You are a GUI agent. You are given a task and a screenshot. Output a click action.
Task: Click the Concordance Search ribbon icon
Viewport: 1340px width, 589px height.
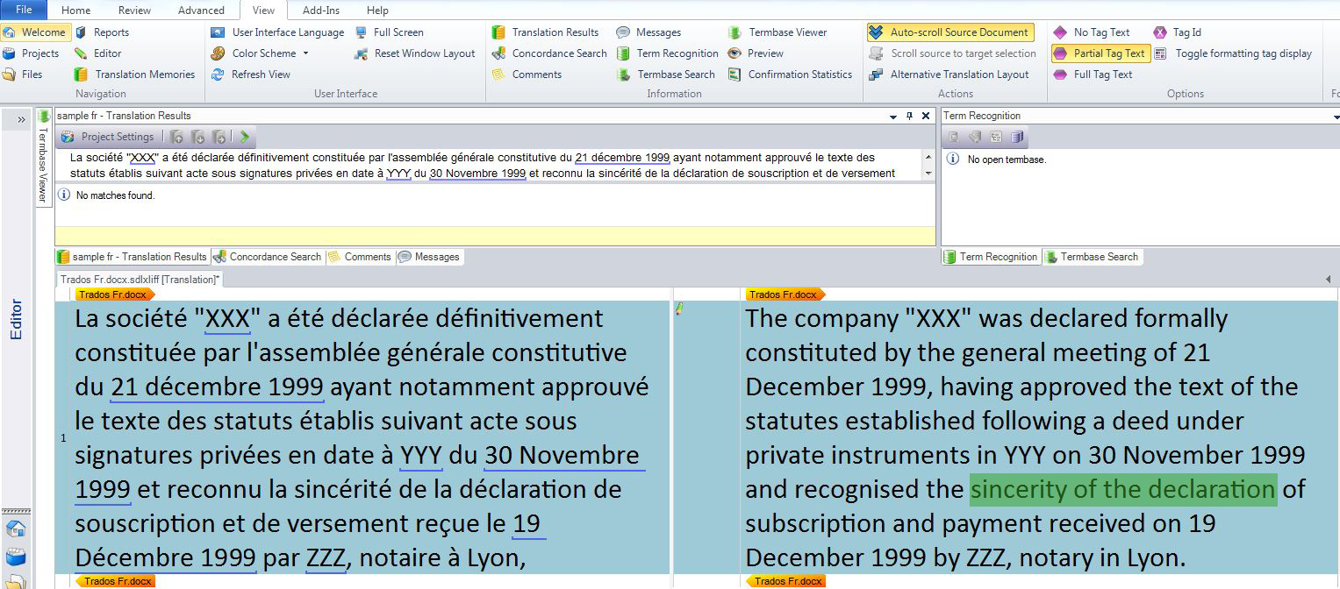498,53
